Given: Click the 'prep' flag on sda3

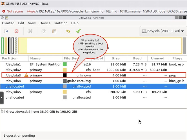Looking at the screenshot, I should pyautogui.click(x=172, y=75).
